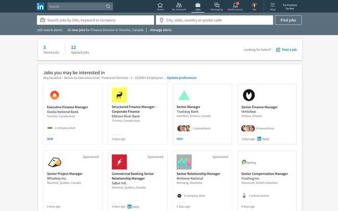Open Senior Manager job at Trustway Bank
This screenshot has width=338, height=211.
[188, 107]
